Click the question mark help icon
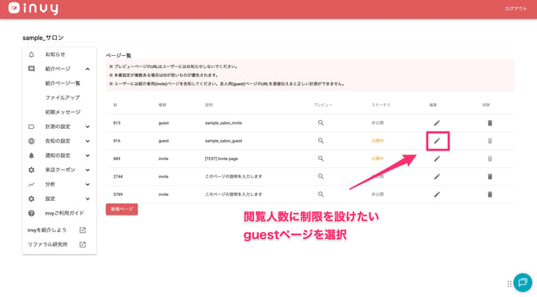Viewport: 537px width, 297px height. point(31,213)
